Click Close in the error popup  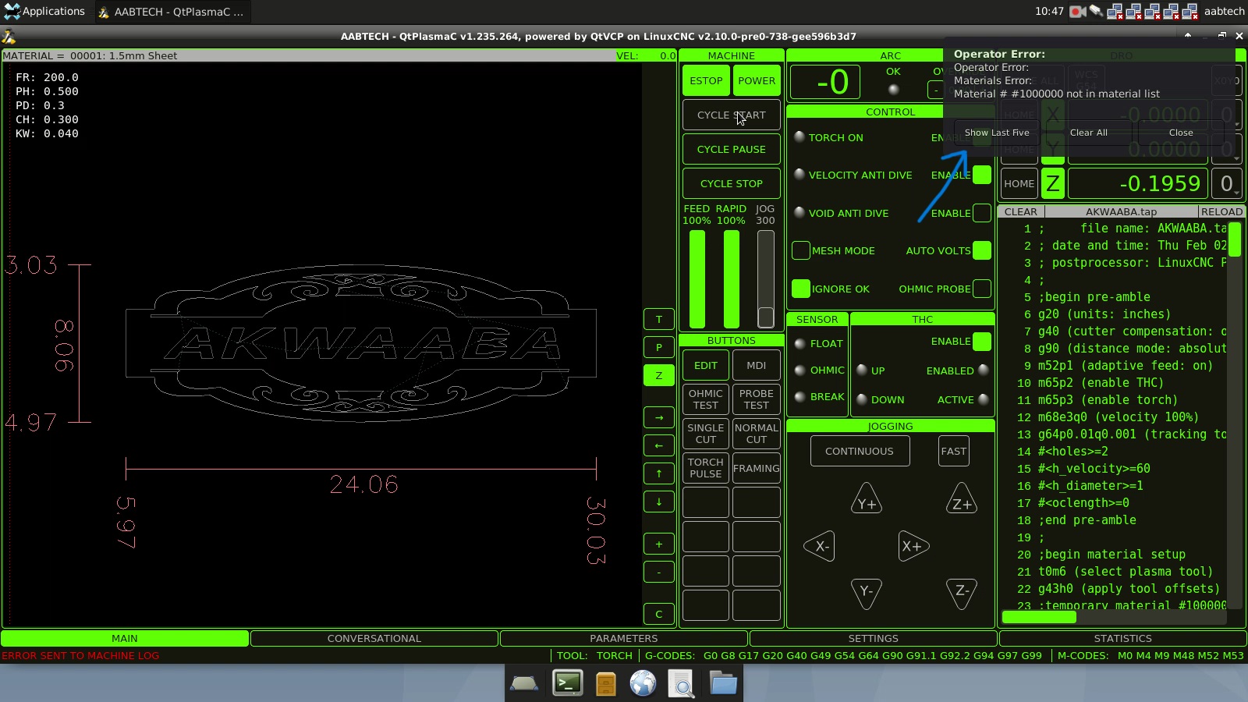pos(1181,133)
